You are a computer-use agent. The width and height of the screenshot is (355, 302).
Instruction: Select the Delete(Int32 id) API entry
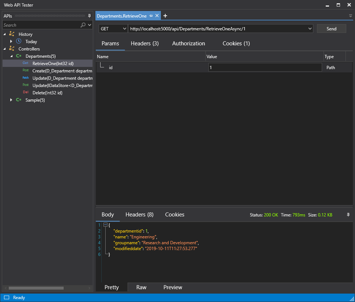click(x=47, y=93)
